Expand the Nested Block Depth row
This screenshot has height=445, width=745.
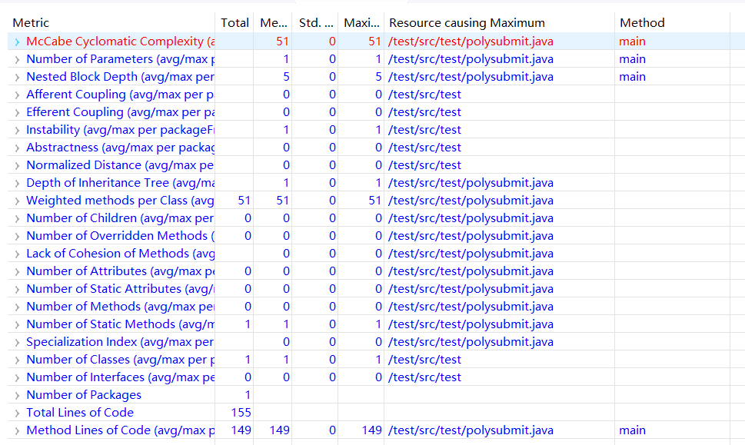(x=17, y=77)
